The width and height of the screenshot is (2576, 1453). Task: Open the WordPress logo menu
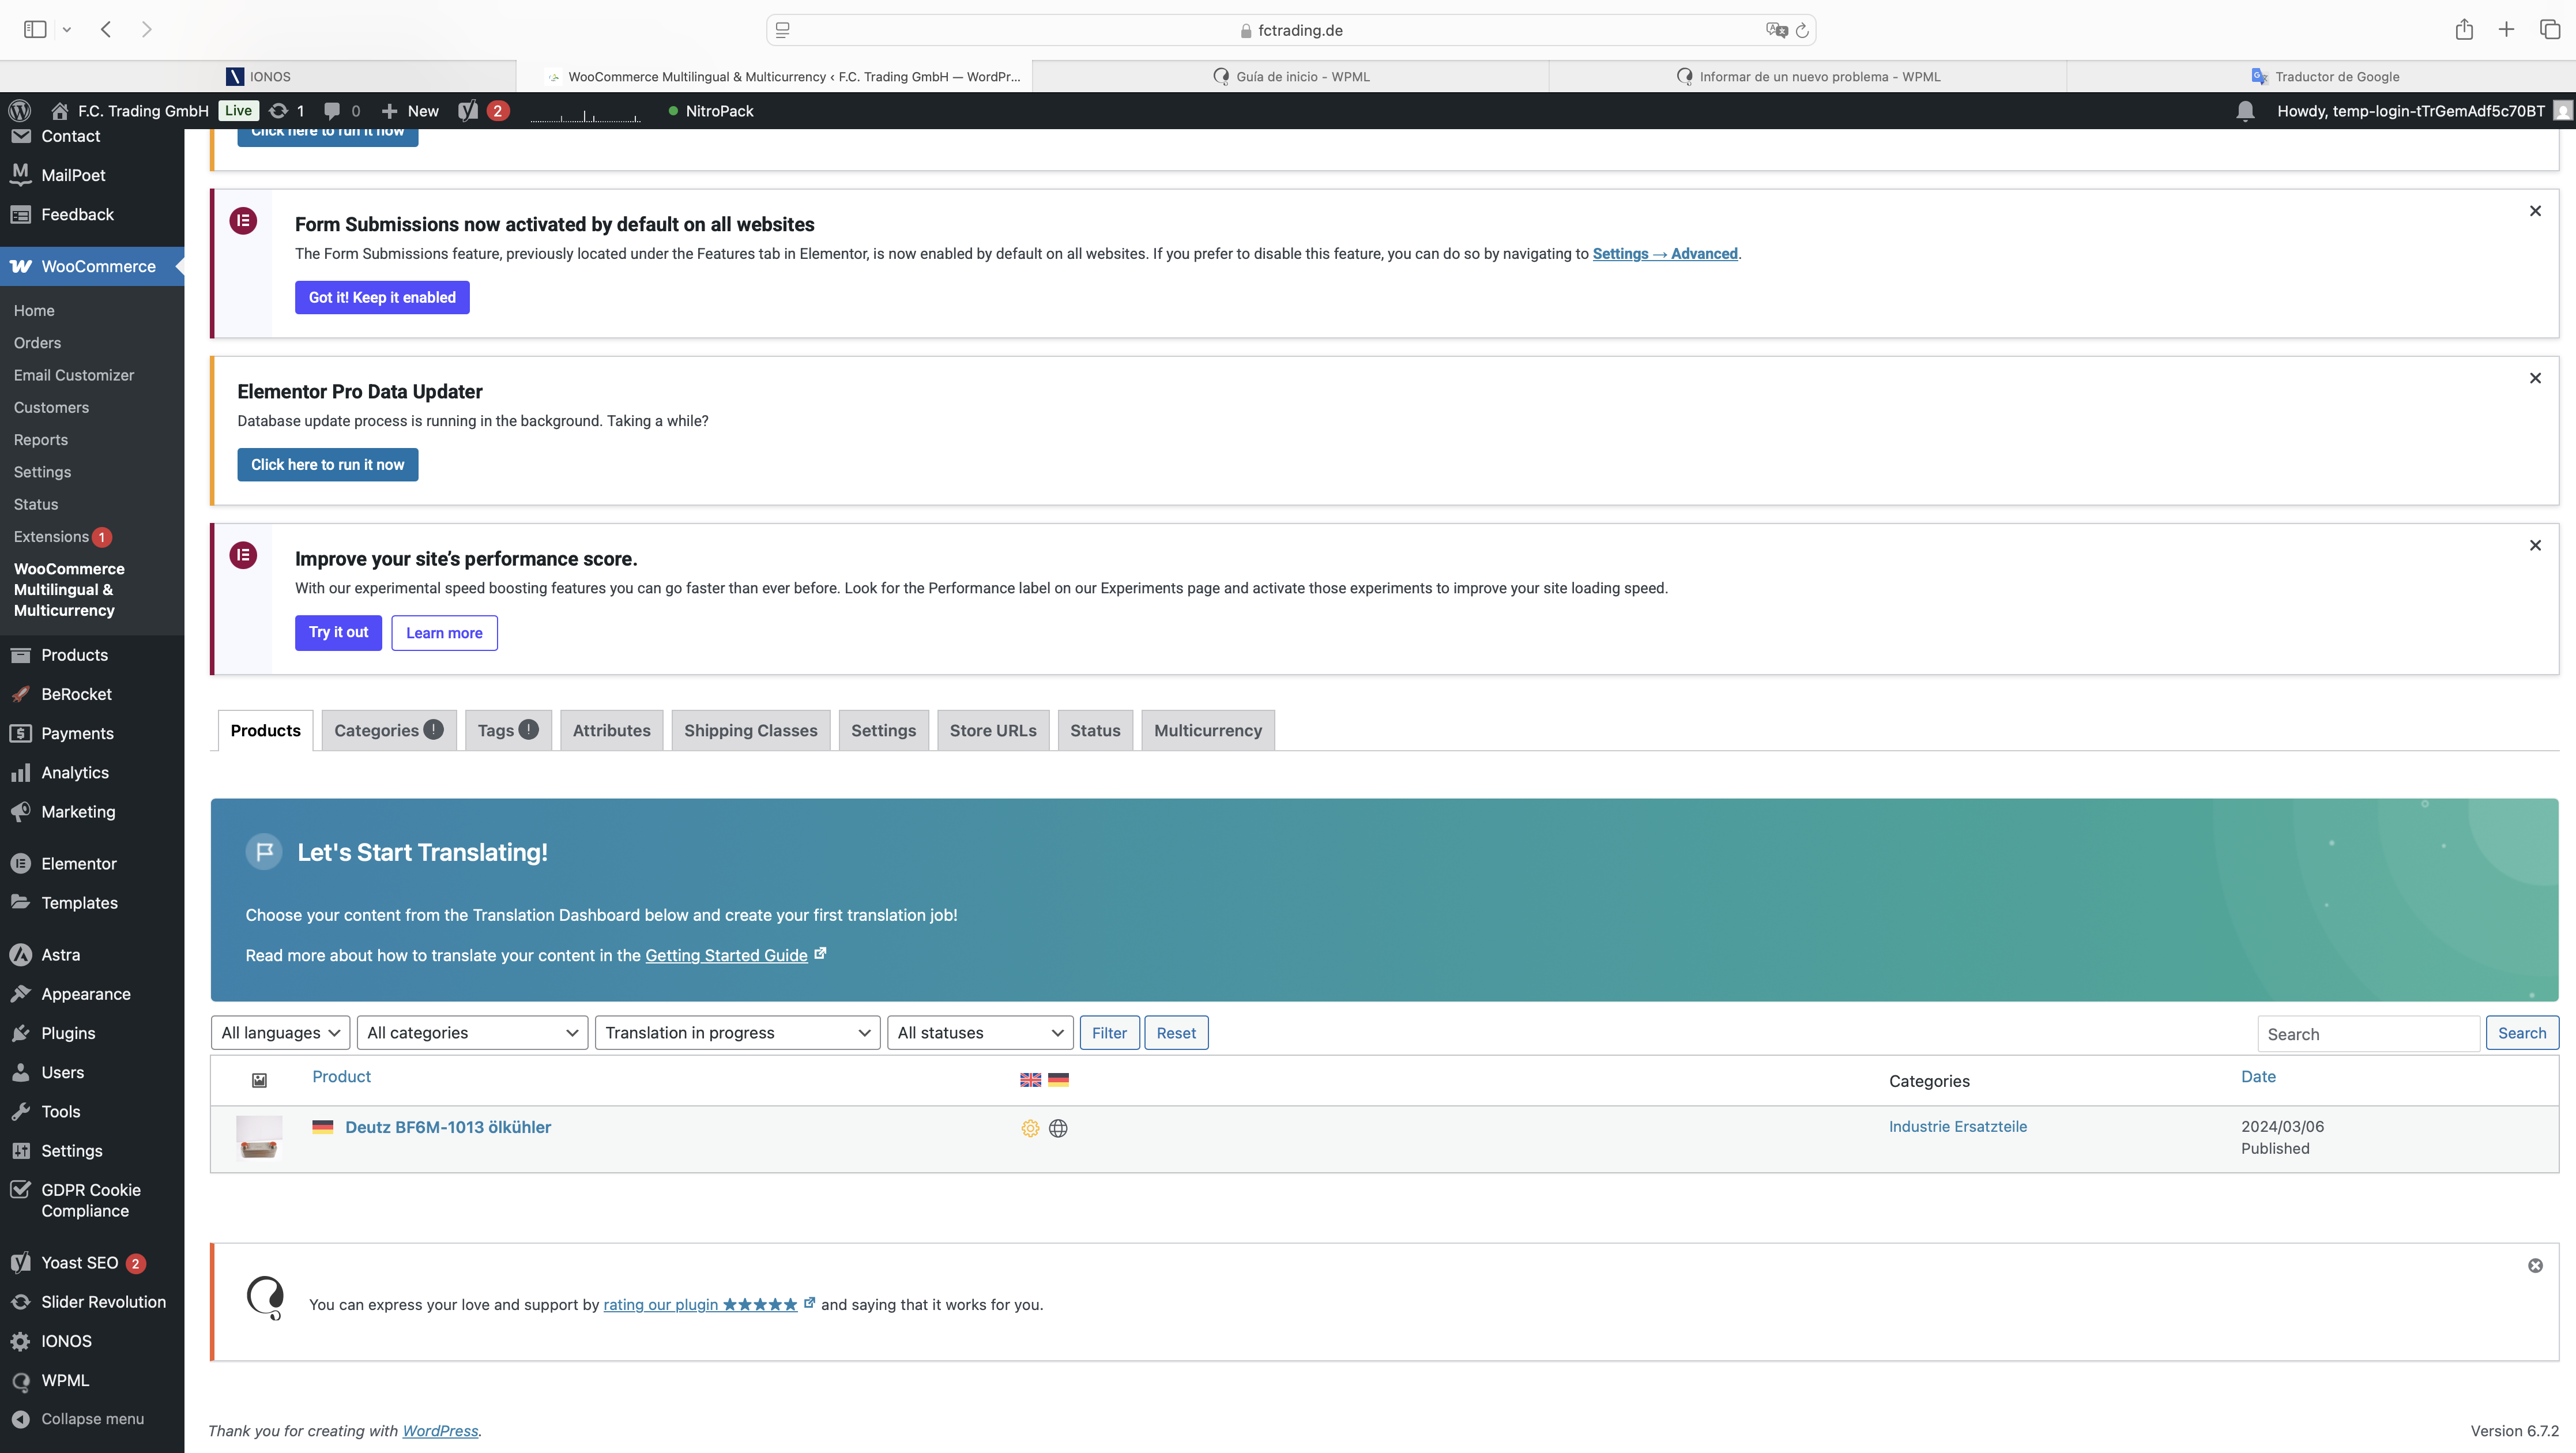(20, 111)
